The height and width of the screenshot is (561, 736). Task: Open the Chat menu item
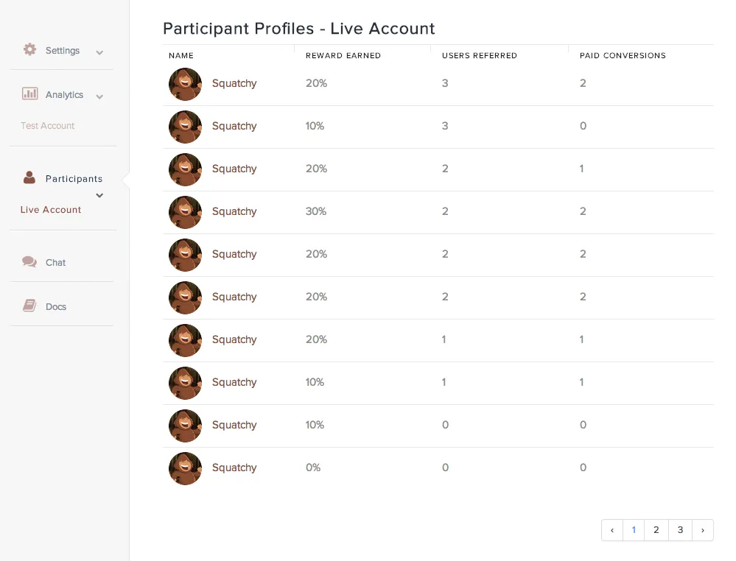(x=55, y=263)
